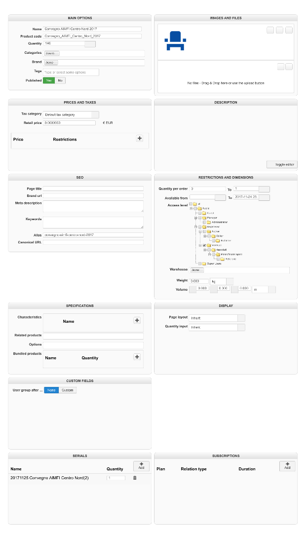The height and width of the screenshot is (533, 307).
Task: Click Add button in Subscriptions panel
Action: point(287,466)
